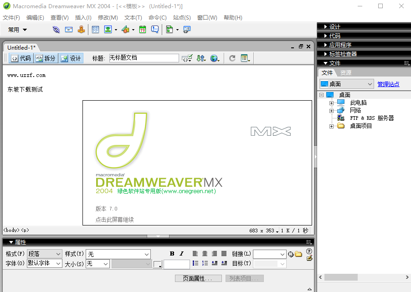Switch to 拆分 split view
This screenshot has height=292, width=411.
point(46,58)
